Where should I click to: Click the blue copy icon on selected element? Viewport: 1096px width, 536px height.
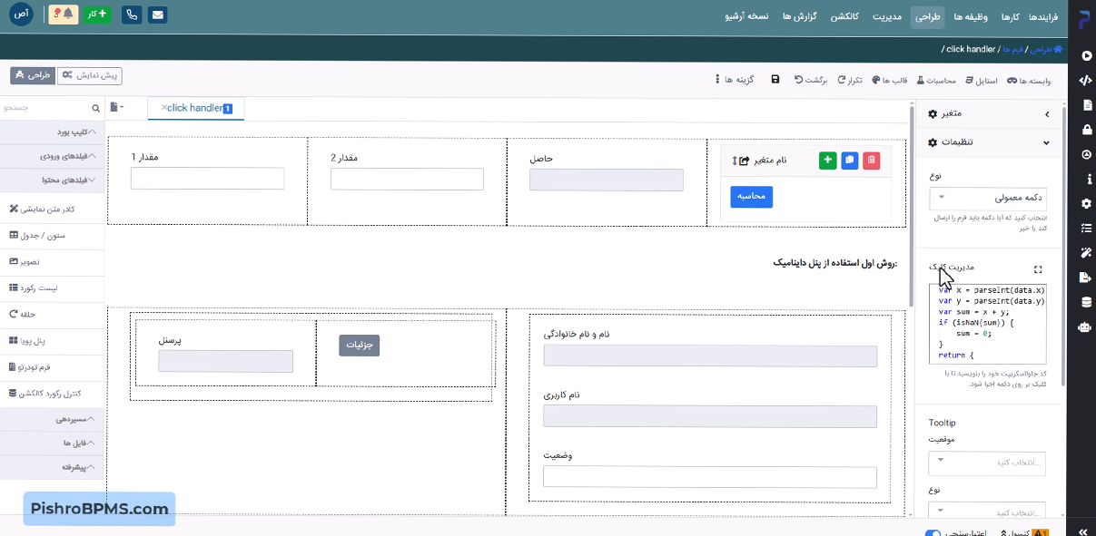tap(849, 161)
